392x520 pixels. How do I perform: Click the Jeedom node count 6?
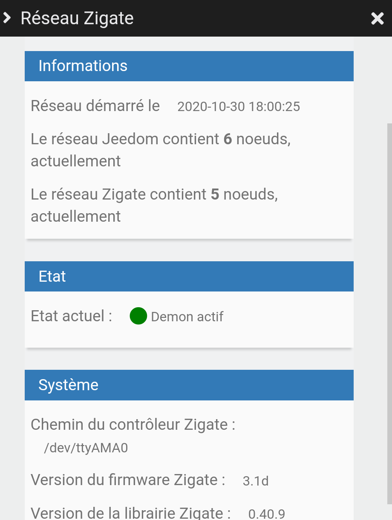click(228, 139)
